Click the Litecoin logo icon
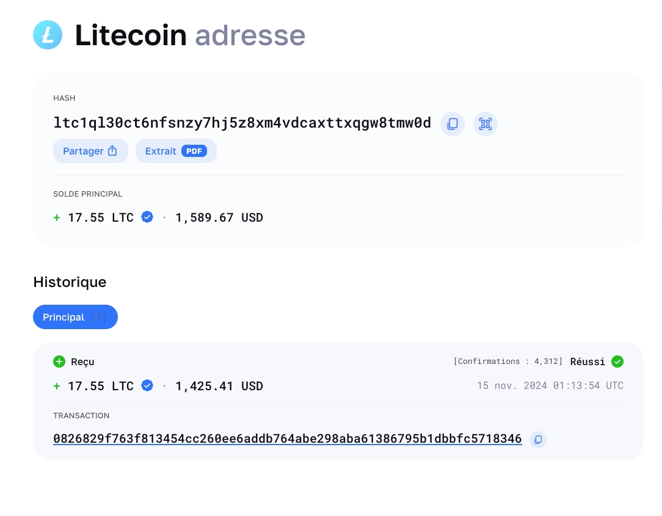 (x=48, y=35)
